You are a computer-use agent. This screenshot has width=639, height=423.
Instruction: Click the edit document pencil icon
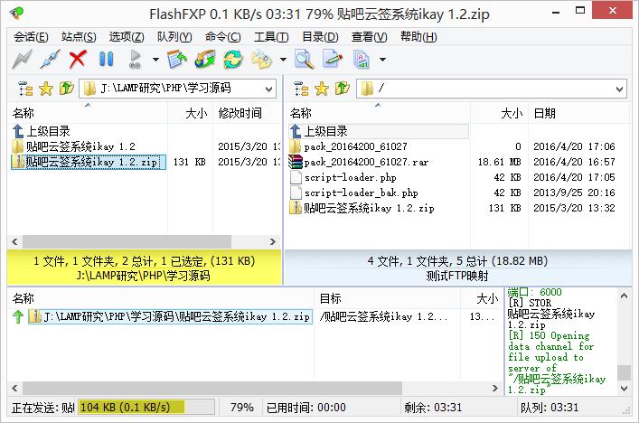click(333, 60)
